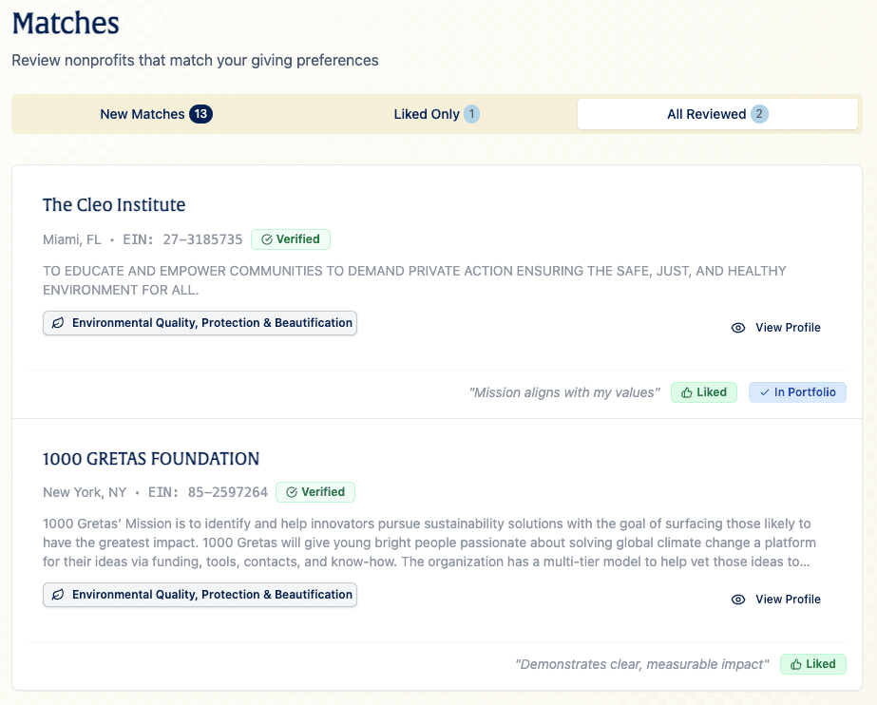
Task: Click thumbs-up icon in 1000 Gretas Liked badge
Action: point(796,665)
